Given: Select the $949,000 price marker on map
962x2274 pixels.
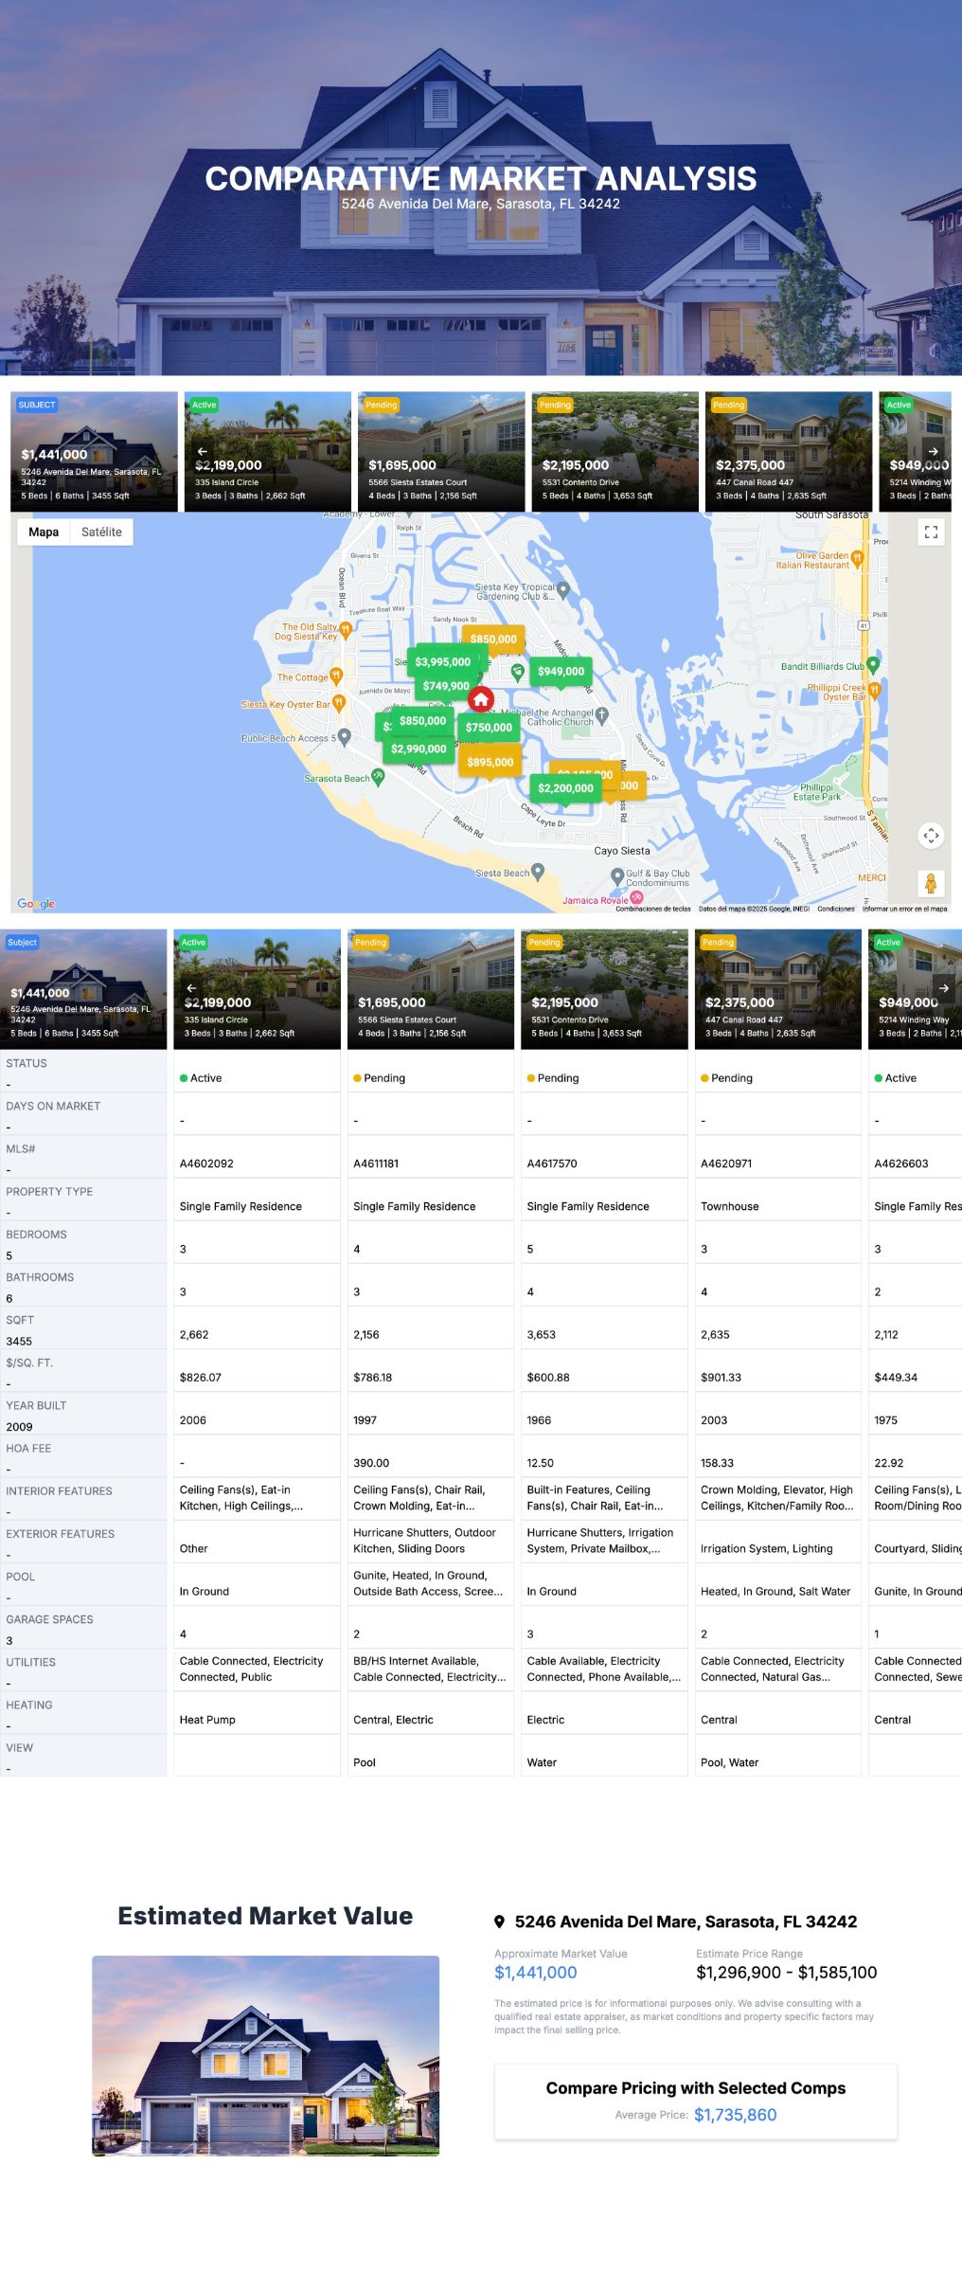Looking at the screenshot, I should point(561,672).
